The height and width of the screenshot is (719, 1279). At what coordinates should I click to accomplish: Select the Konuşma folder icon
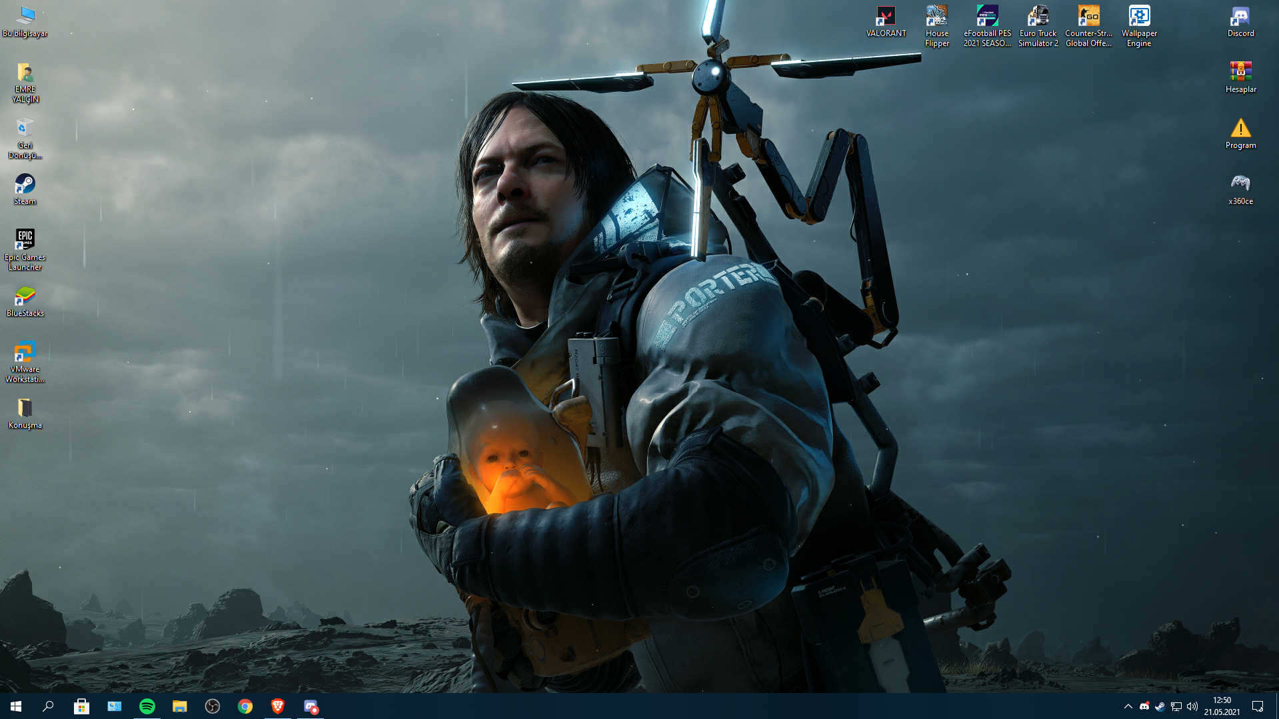pyautogui.click(x=25, y=414)
